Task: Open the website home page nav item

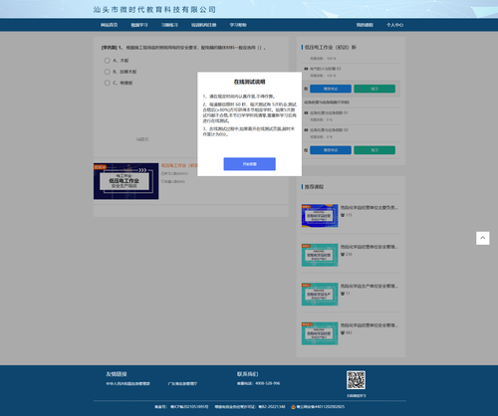Action: [x=110, y=25]
